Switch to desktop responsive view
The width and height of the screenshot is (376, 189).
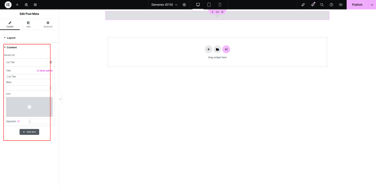point(198,4)
